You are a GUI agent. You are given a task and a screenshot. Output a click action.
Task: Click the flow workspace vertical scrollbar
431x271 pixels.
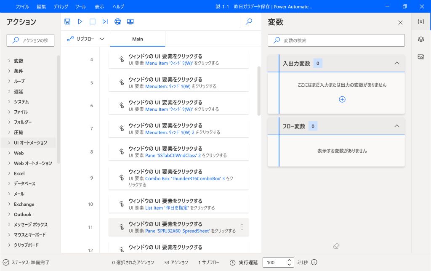pyautogui.click(x=259, y=91)
